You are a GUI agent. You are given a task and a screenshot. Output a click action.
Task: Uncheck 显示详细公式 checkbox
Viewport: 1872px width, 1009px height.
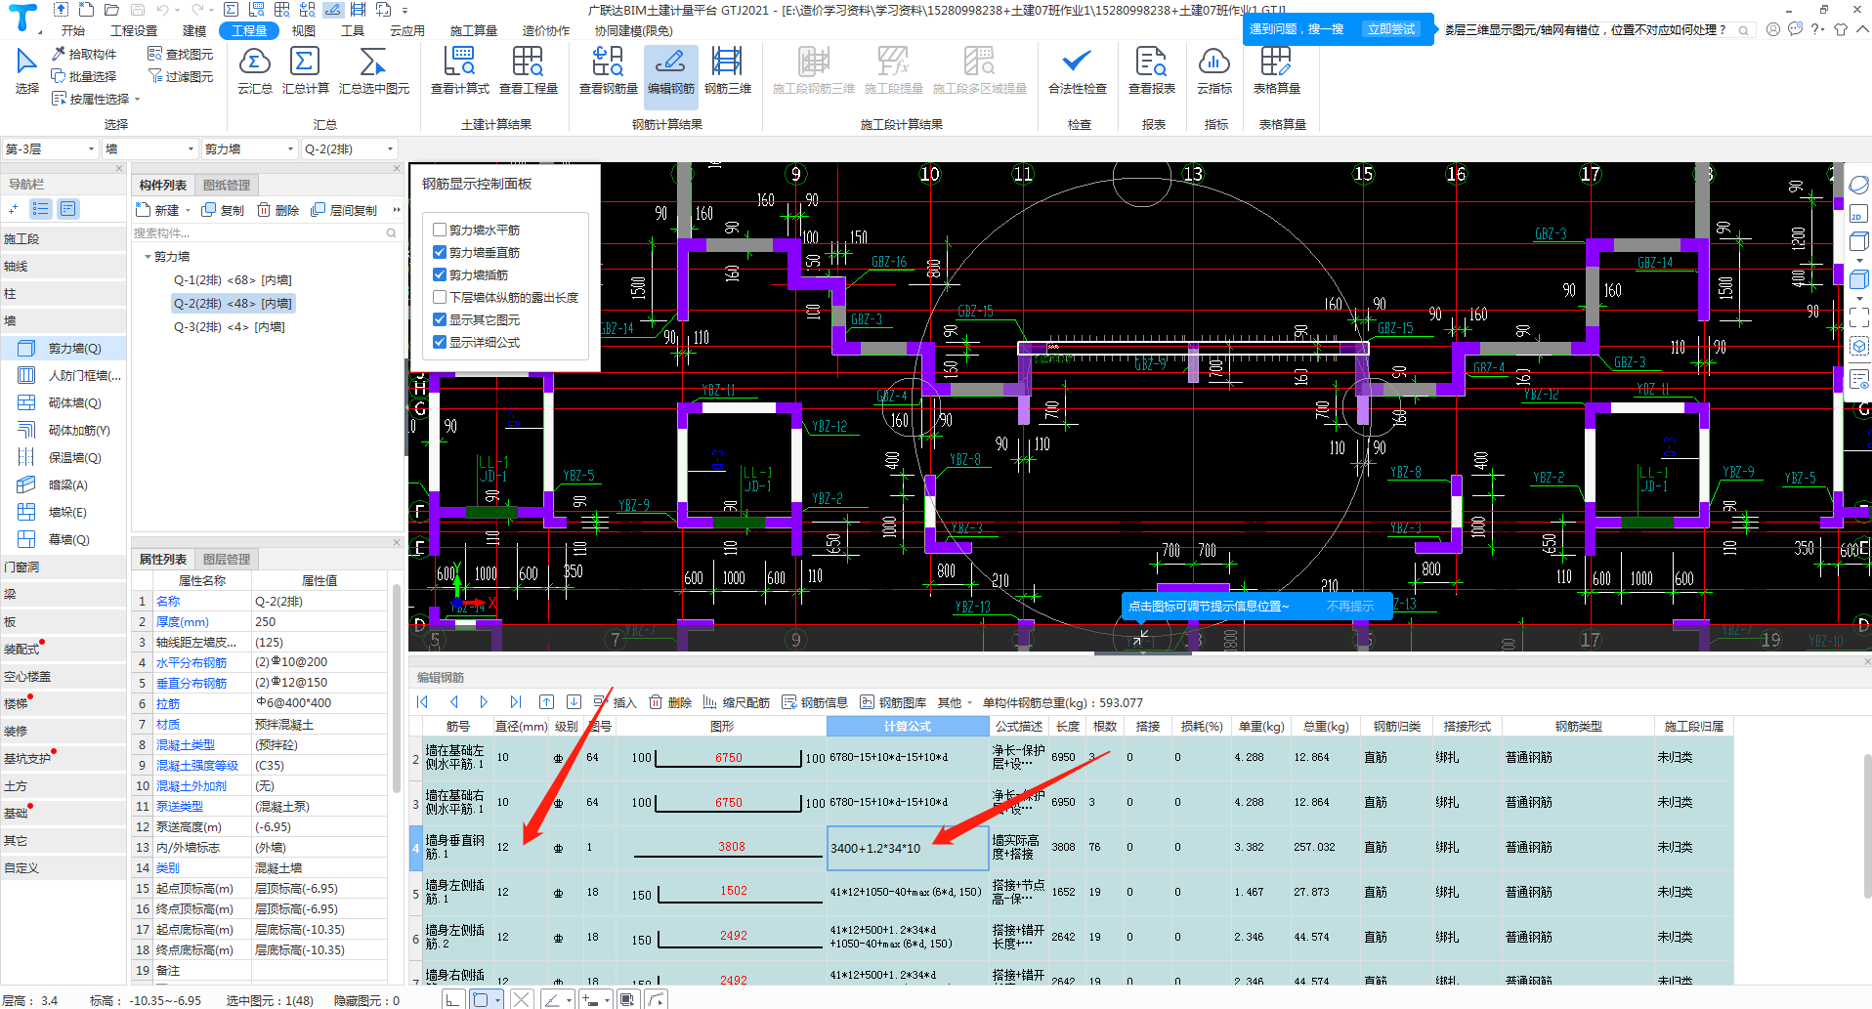(x=440, y=342)
